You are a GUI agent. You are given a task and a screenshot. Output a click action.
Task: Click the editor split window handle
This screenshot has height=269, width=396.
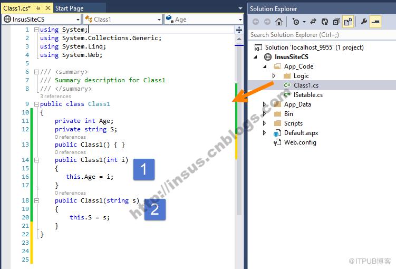239,30
